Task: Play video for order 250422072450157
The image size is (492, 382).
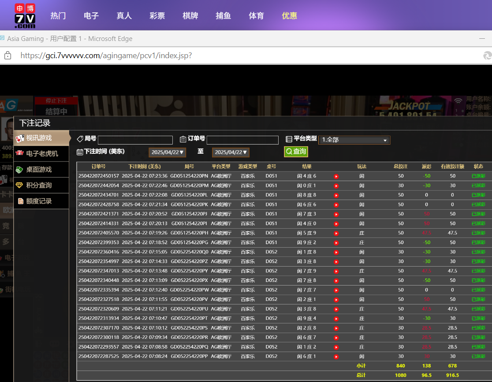Action: click(x=336, y=176)
